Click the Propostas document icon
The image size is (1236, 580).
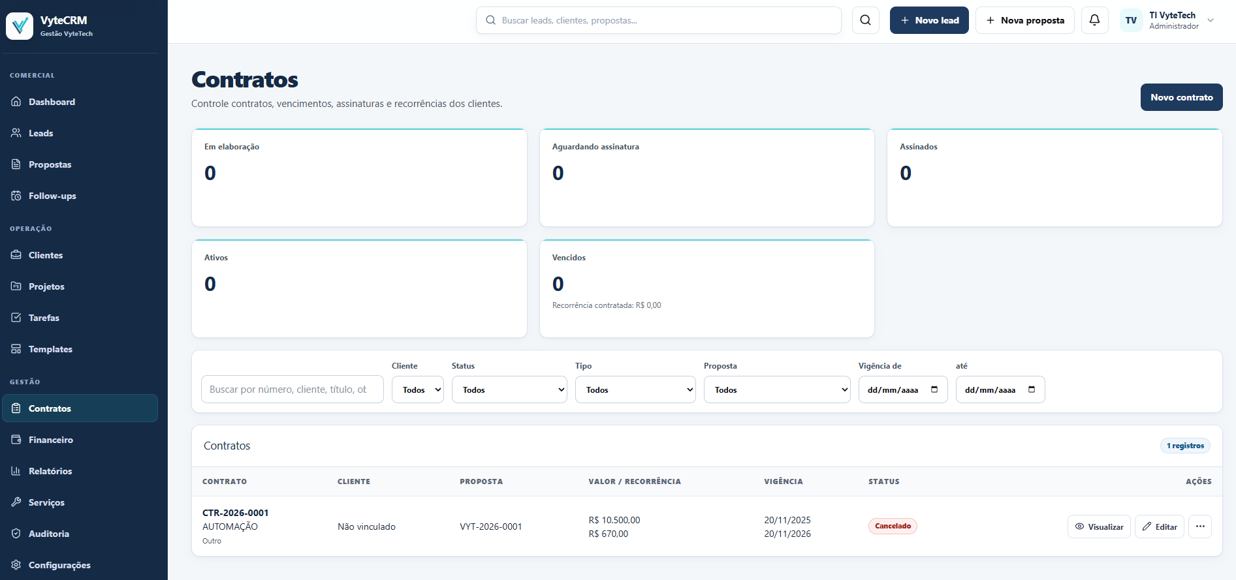(x=16, y=164)
